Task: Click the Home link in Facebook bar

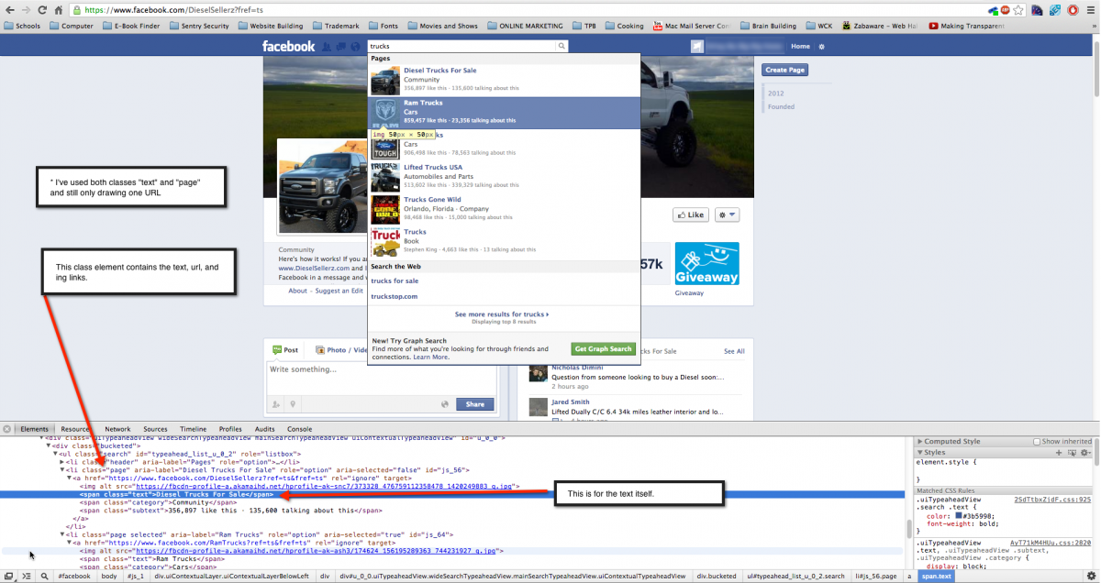Action: [x=800, y=46]
